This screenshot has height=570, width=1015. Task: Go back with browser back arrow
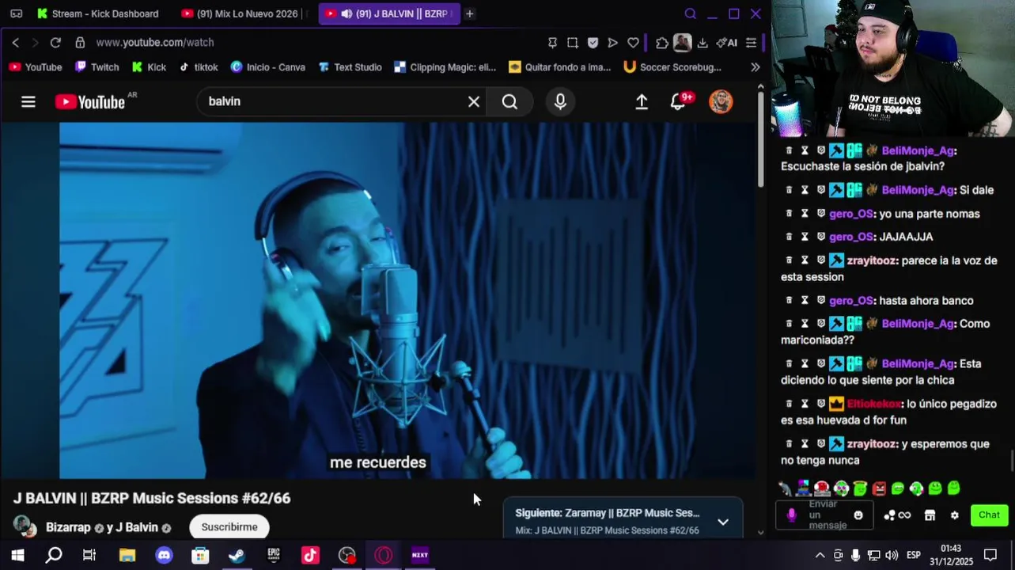[x=15, y=42]
